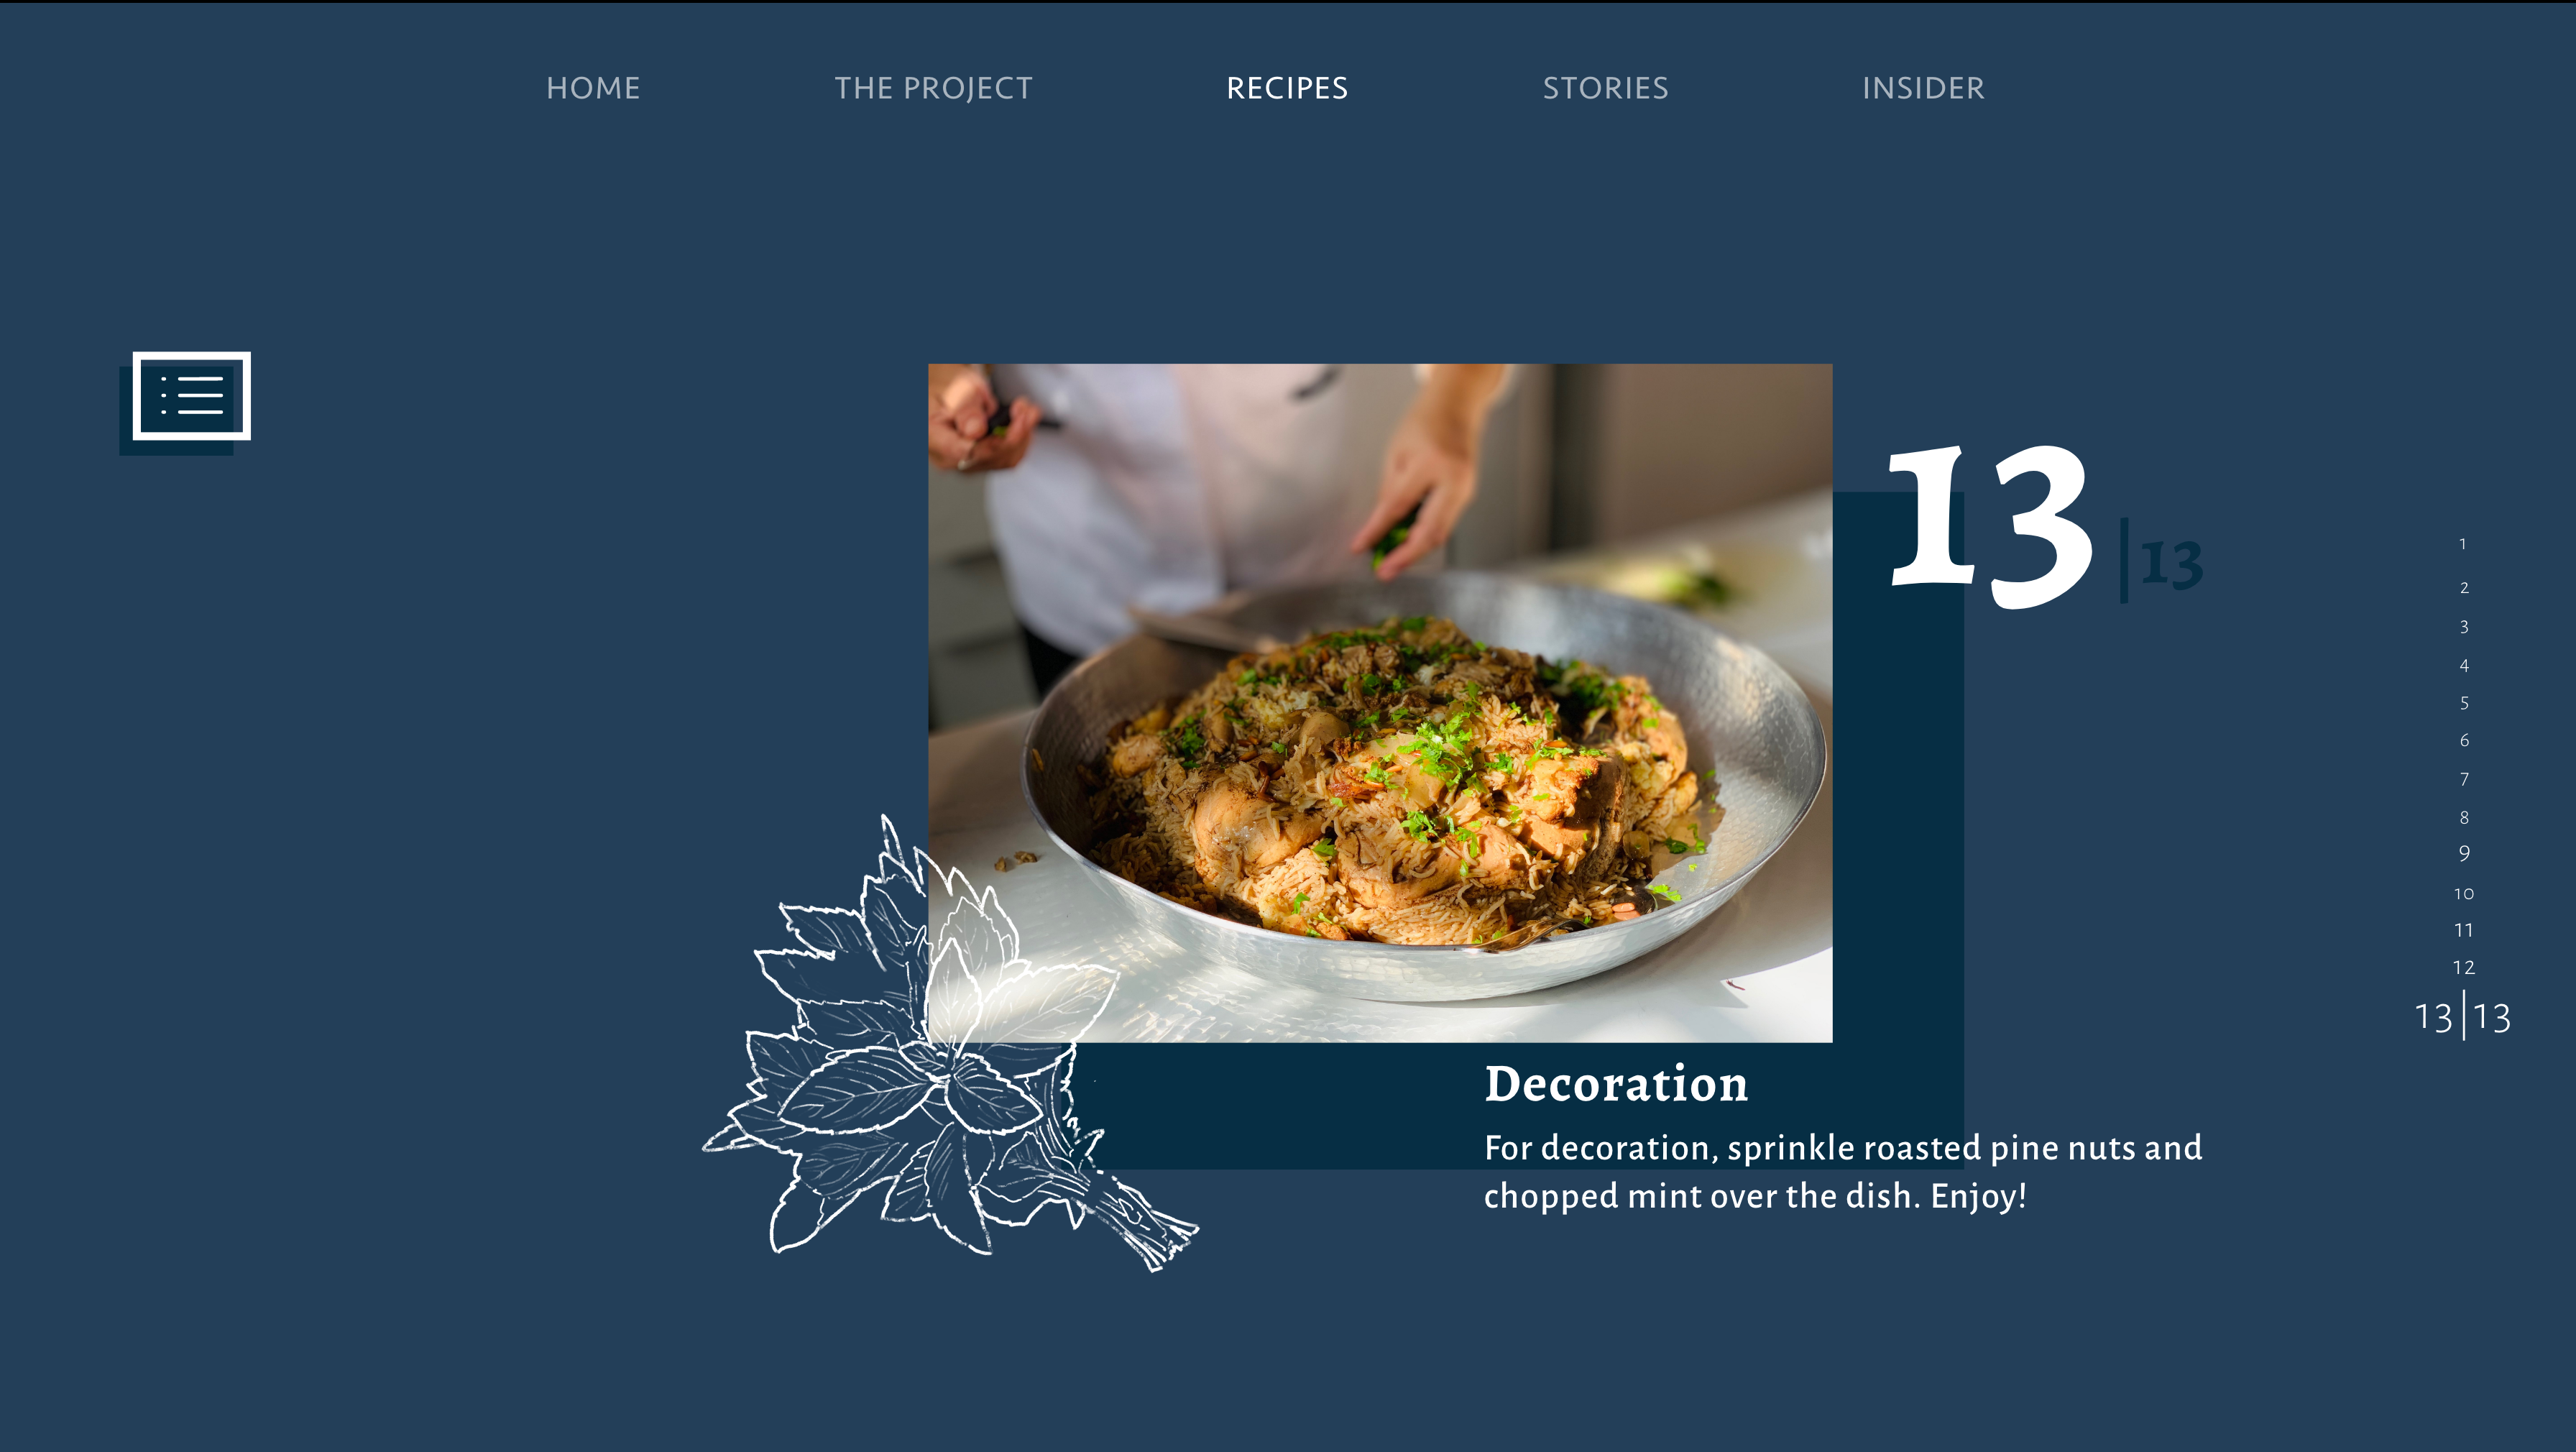
Task: Jump to recipe step 10
Action: pyautogui.click(x=2464, y=894)
